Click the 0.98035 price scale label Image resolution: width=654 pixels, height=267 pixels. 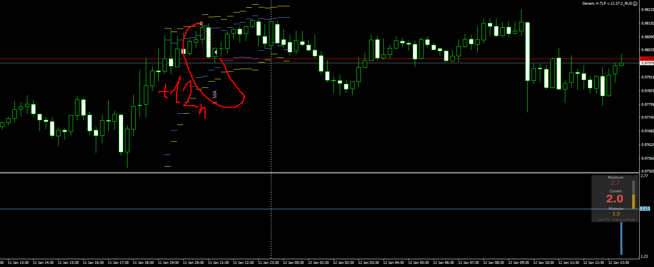point(647,50)
